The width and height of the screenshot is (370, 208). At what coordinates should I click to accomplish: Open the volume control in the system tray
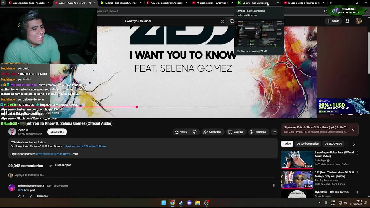[345, 203]
